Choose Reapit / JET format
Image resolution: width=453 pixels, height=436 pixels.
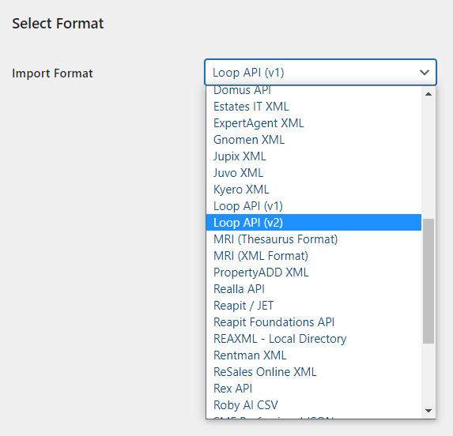point(314,306)
